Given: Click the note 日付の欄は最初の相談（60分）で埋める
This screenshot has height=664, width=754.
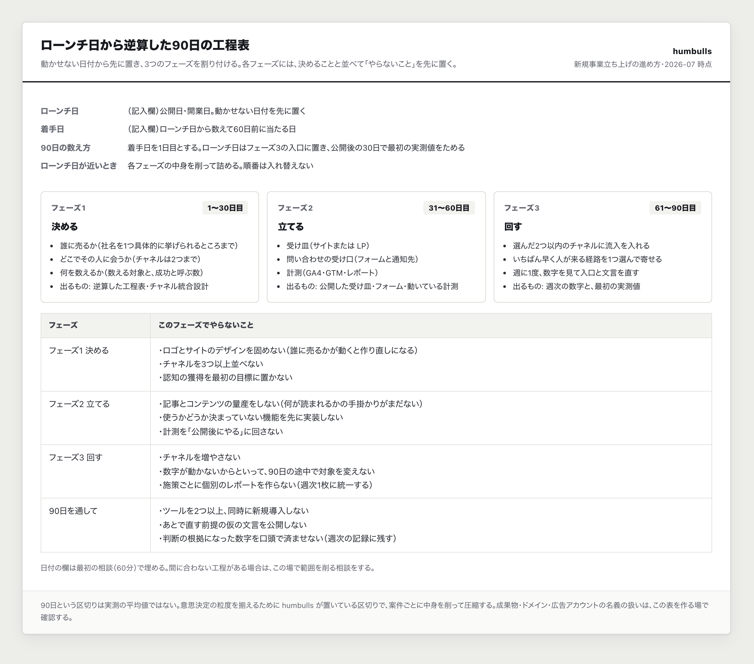Looking at the screenshot, I should (208, 568).
